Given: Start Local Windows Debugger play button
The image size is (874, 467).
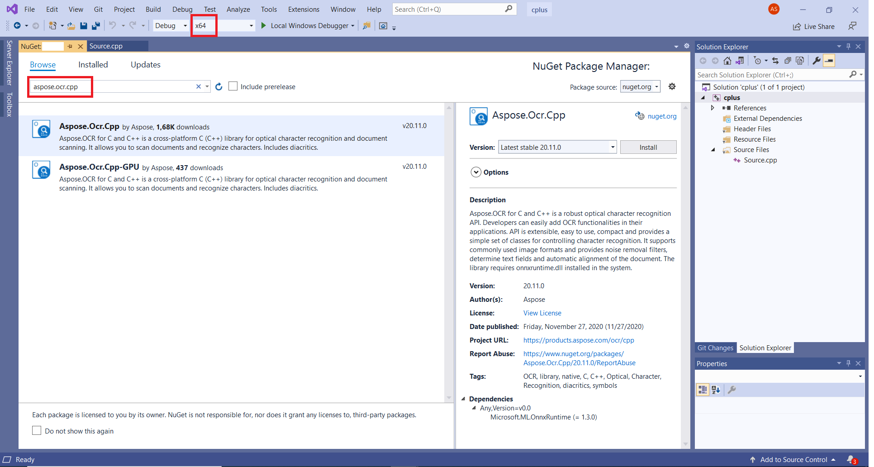Looking at the screenshot, I should tap(264, 26).
